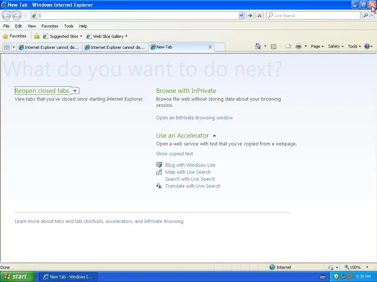Viewport: 377px width, 282px height.
Task: Open the Favorites menu in menu bar
Action: click(x=50, y=26)
